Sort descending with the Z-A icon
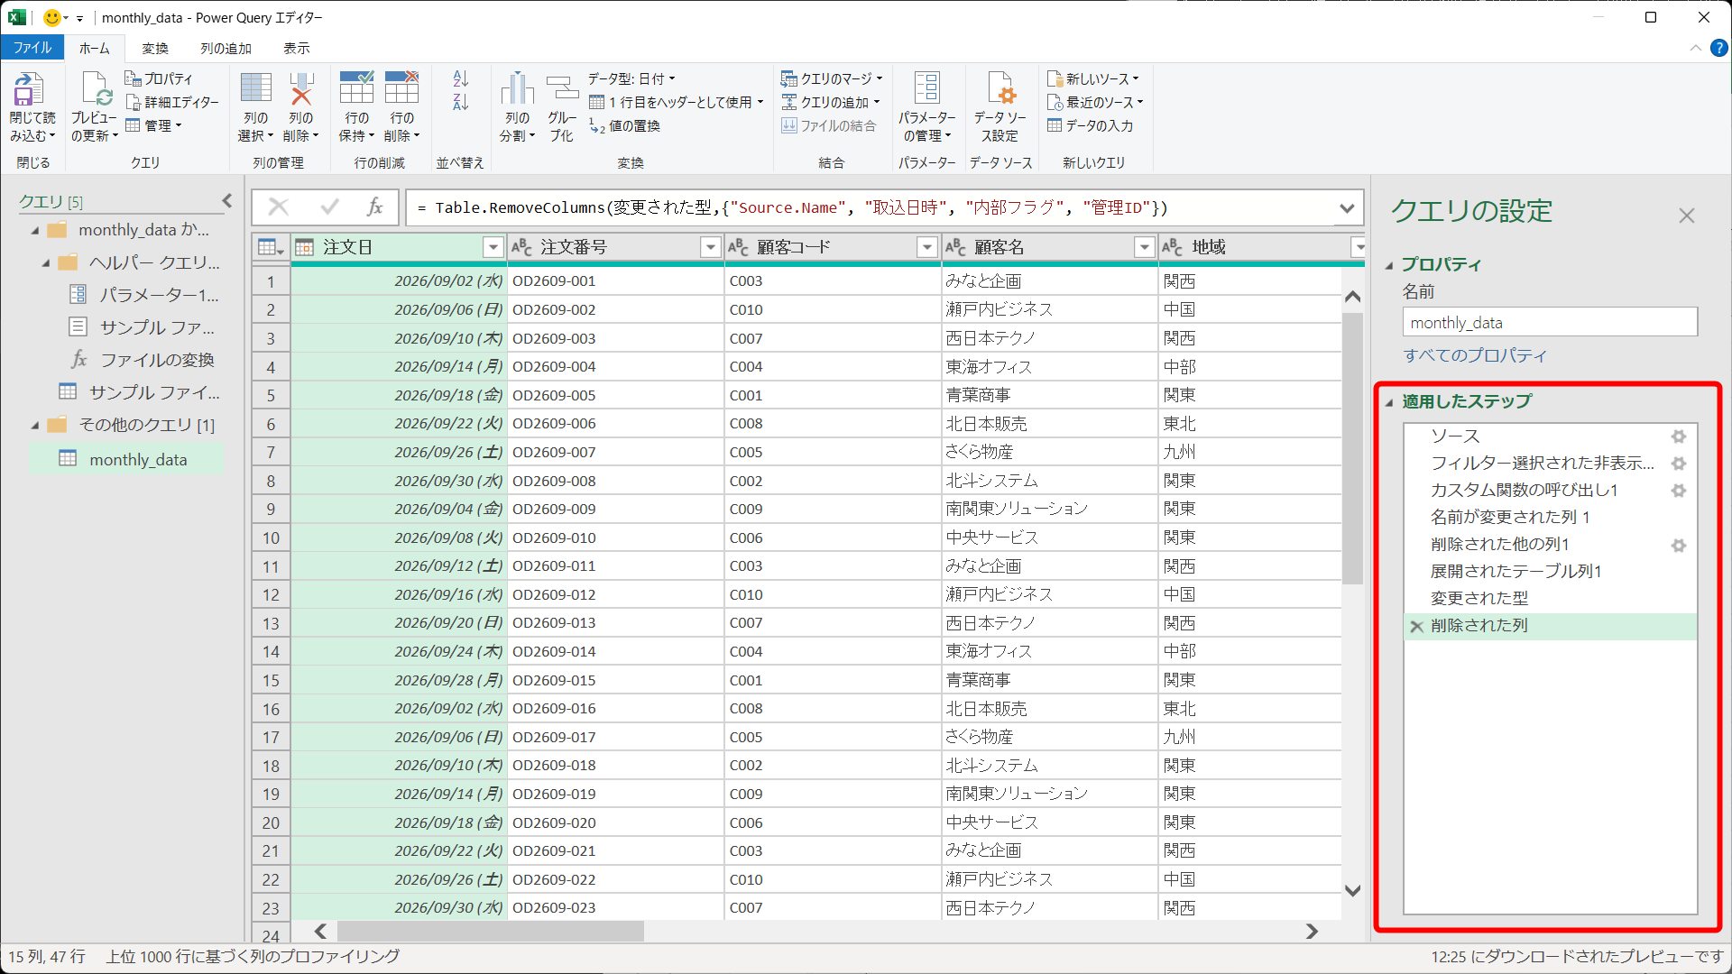The width and height of the screenshot is (1732, 974). click(x=461, y=102)
